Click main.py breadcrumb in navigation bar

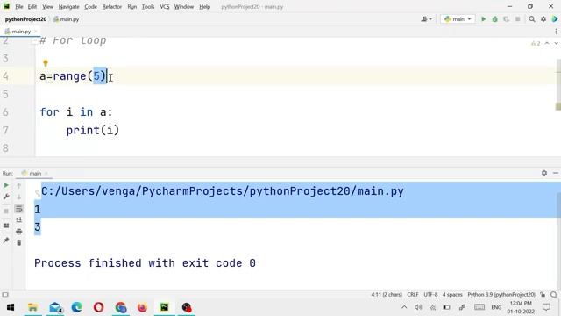tap(67, 19)
